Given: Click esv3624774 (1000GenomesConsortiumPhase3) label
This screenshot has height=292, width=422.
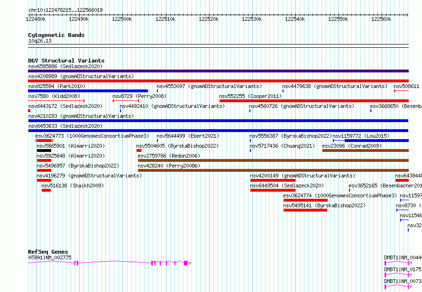Looking at the screenshot, I should (x=340, y=195).
